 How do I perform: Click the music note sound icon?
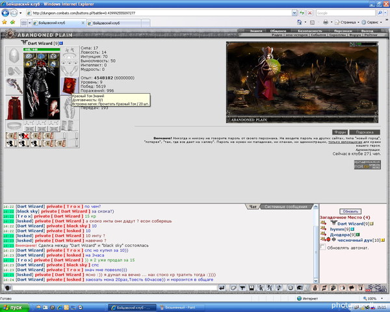pyautogui.click(x=279, y=288)
